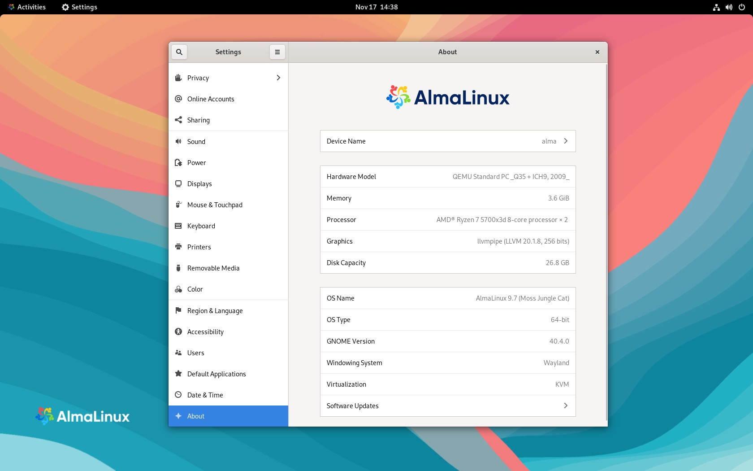Select Default Applications in sidebar

pos(216,374)
